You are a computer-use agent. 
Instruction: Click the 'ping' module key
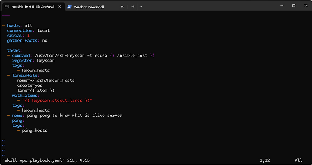click(17, 121)
